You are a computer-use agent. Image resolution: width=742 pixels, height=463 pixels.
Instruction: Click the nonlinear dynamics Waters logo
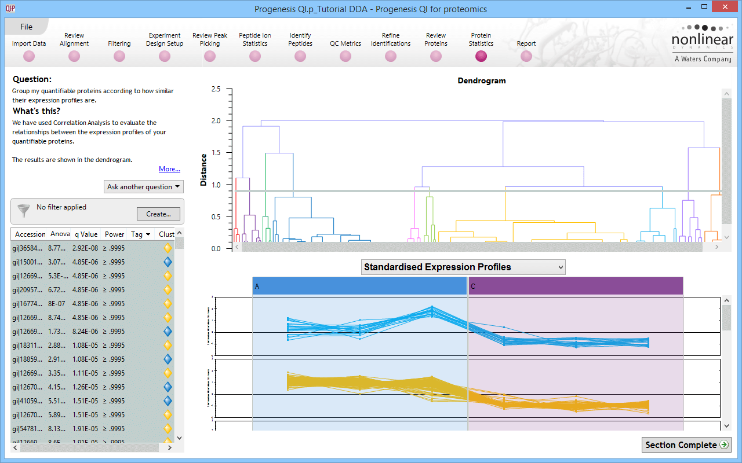[x=701, y=43]
